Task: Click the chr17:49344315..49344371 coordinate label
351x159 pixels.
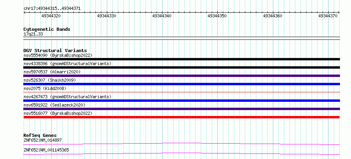Action: point(52,9)
